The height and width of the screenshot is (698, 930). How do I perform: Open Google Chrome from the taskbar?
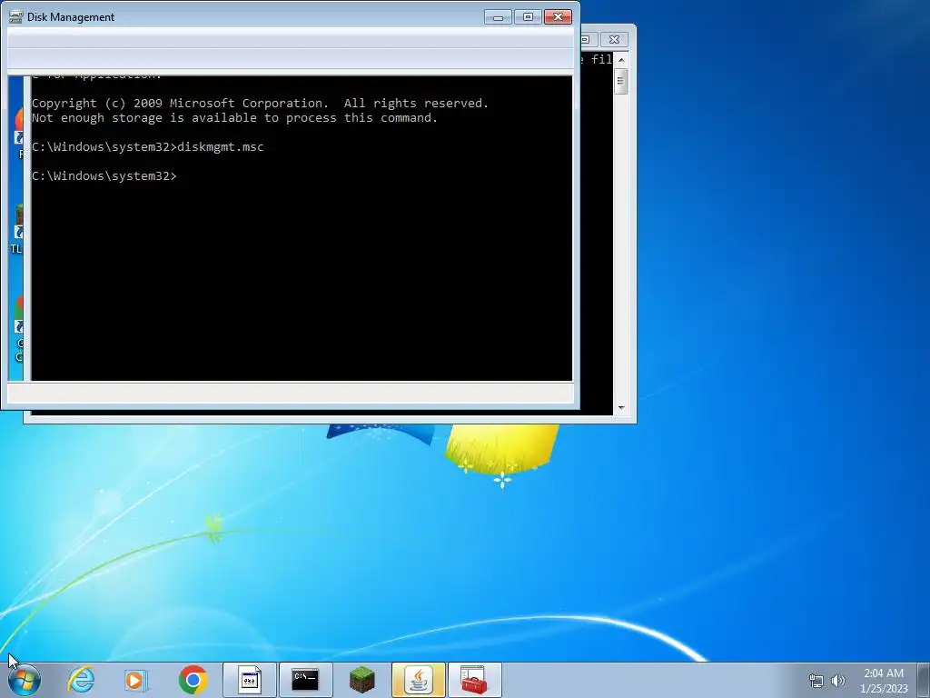[x=193, y=680]
